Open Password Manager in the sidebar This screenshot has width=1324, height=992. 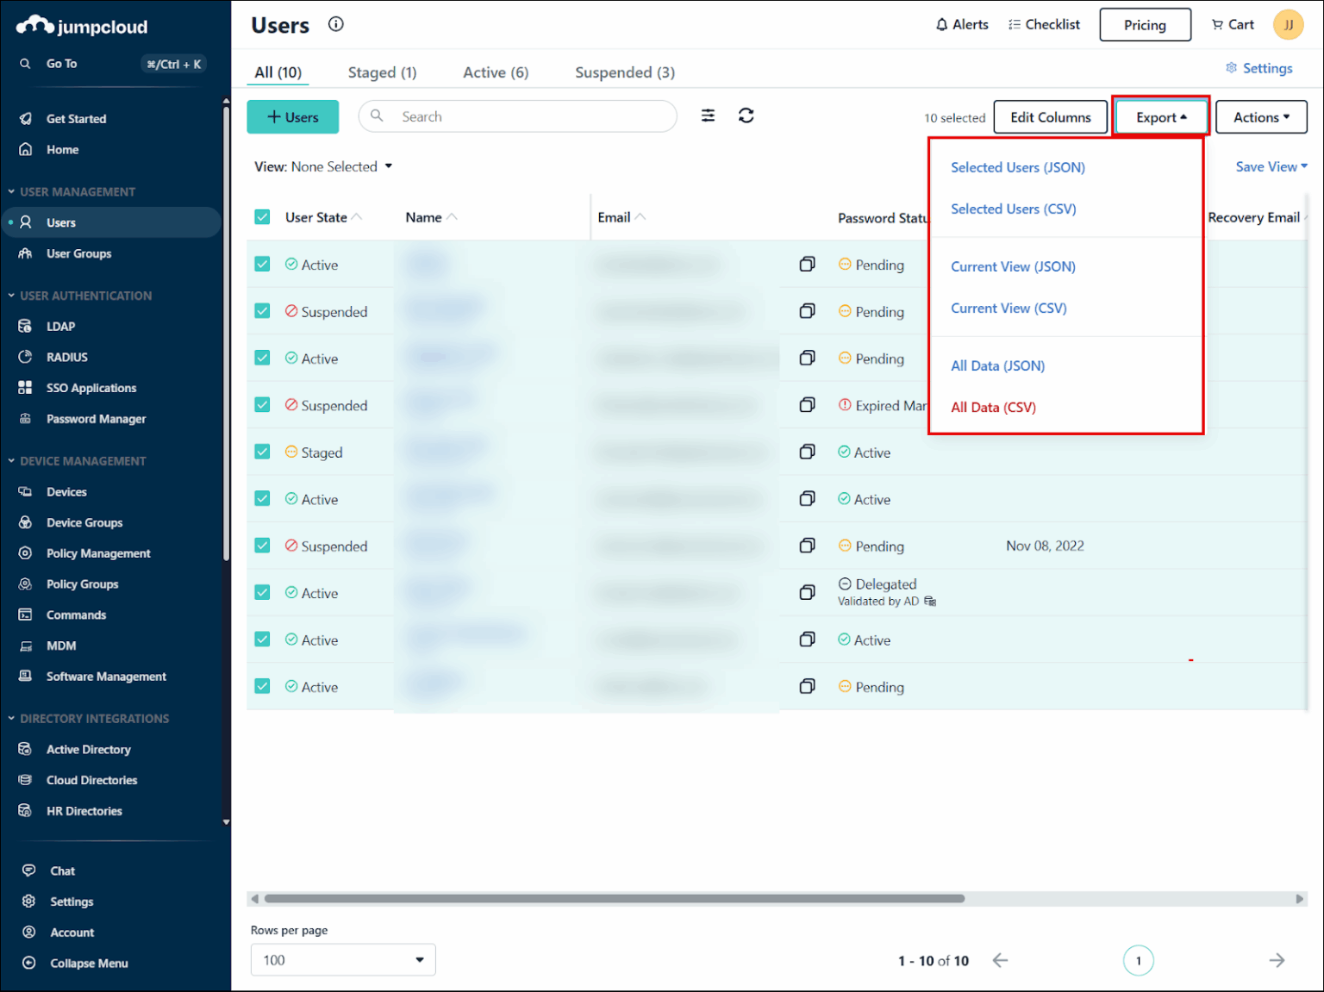(96, 418)
